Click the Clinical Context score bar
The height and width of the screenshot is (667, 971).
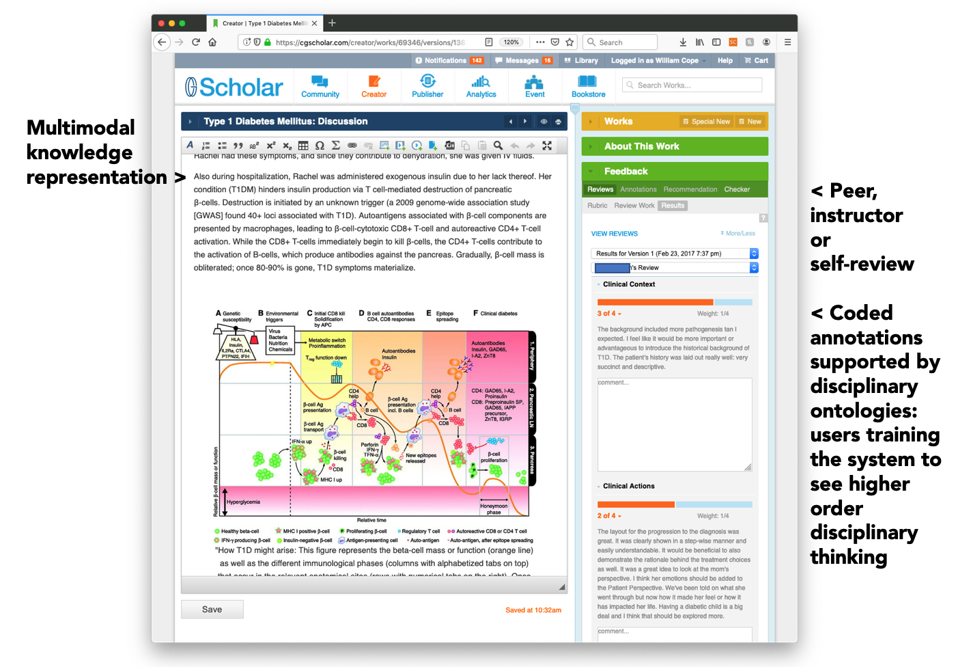(x=675, y=302)
